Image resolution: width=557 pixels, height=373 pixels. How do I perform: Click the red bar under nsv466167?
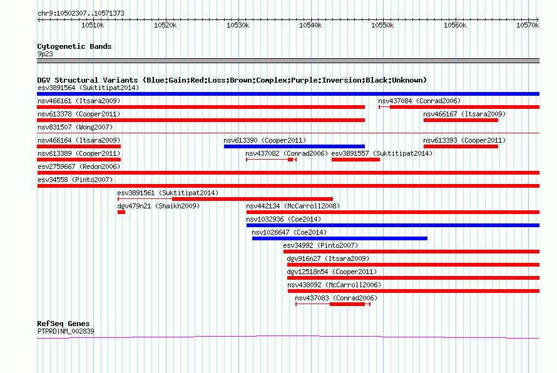click(x=461, y=120)
